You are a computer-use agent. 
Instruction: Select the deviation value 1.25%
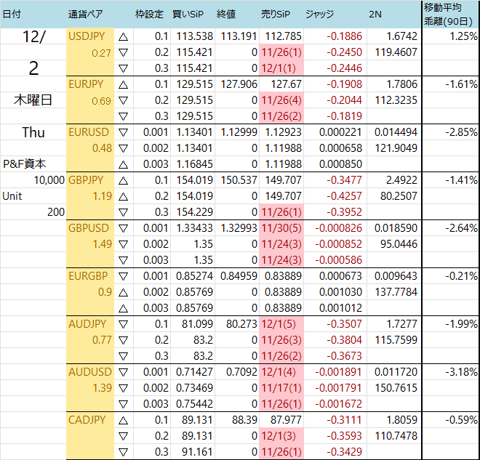pyautogui.click(x=451, y=36)
